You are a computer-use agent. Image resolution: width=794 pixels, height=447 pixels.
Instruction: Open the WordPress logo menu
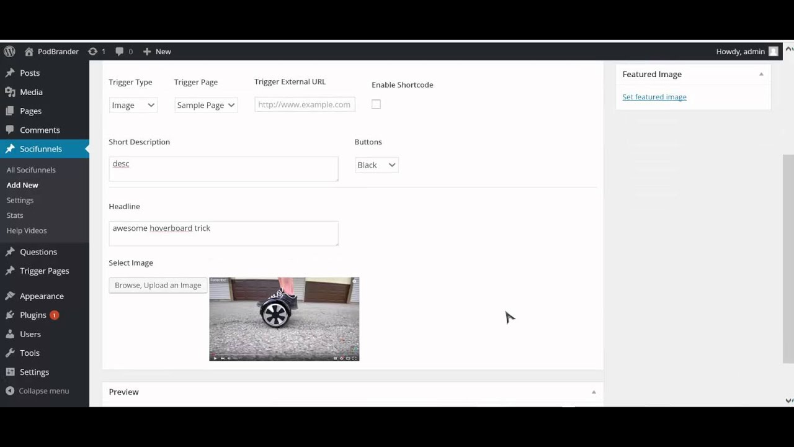(x=9, y=52)
